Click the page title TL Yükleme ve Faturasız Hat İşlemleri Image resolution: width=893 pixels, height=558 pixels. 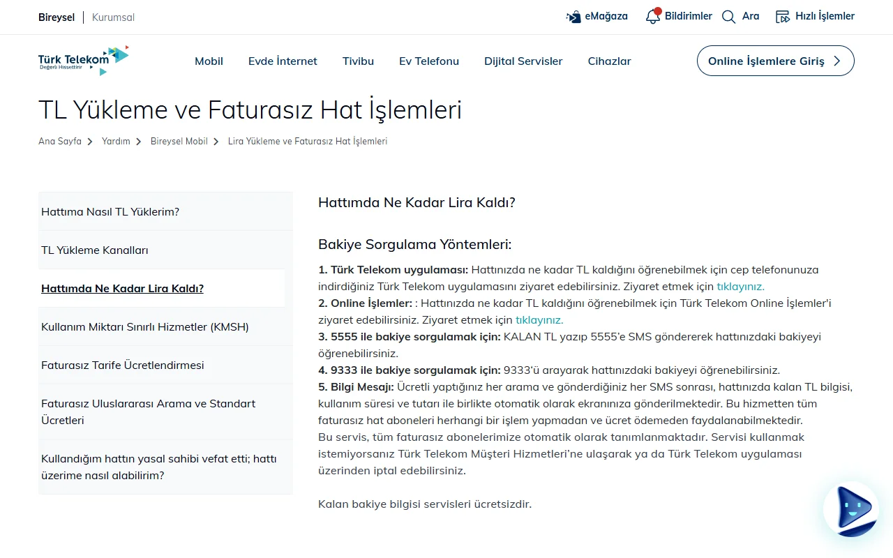[250, 110]
